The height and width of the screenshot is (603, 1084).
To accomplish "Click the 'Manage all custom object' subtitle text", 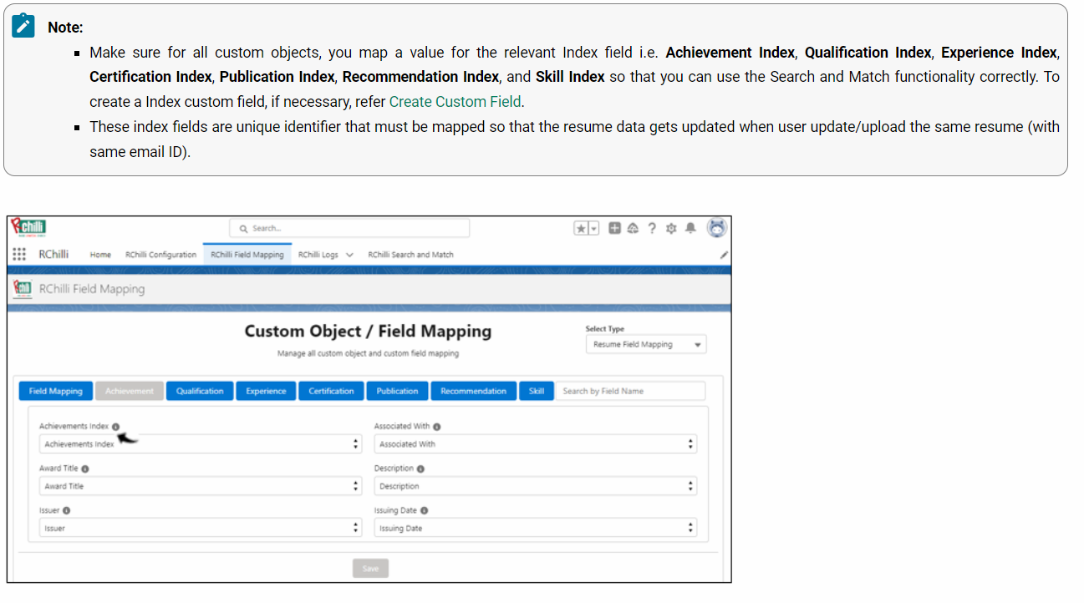I will coord(368,354).
